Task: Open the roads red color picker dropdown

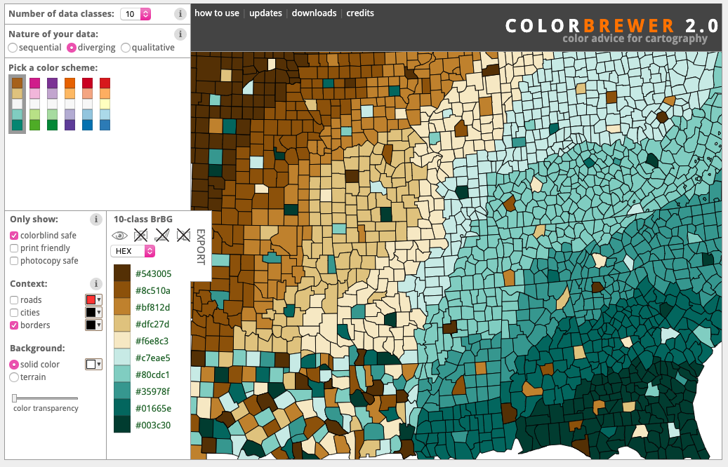Action: (93, 299)
